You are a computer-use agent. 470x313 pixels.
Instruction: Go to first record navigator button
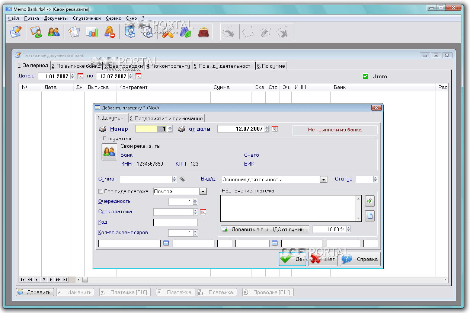click(x=22, y=280)
